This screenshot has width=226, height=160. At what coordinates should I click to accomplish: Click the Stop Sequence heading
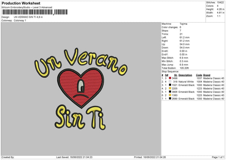170,71
